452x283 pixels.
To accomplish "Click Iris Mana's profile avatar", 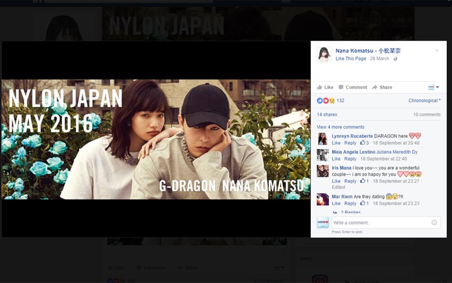I will pos(322,171).
